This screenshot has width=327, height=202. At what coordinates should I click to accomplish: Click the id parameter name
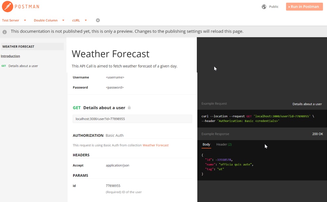click(74, 186)
